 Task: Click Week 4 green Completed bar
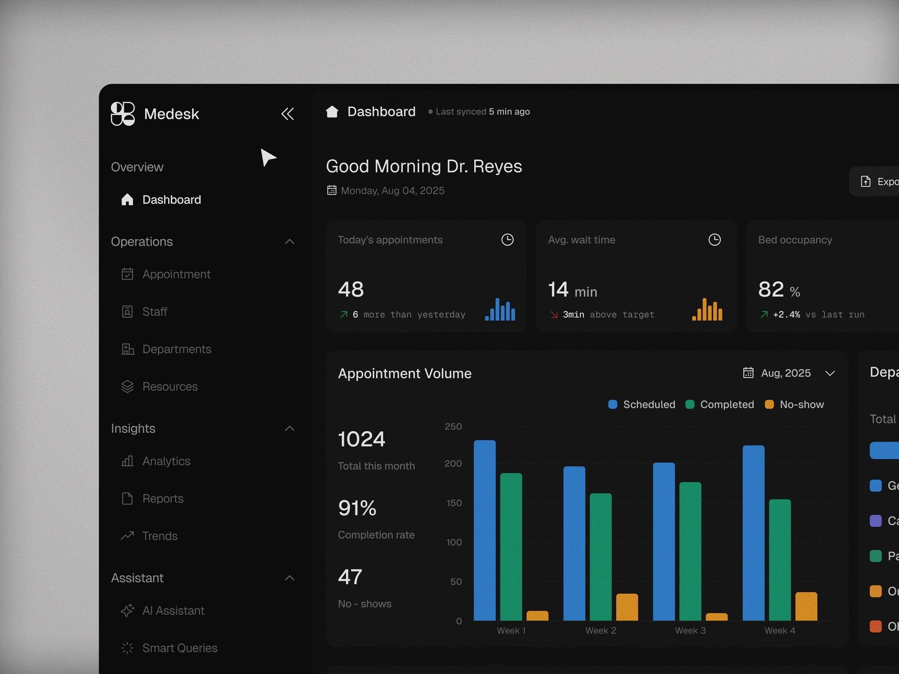[x=780, y=560]
